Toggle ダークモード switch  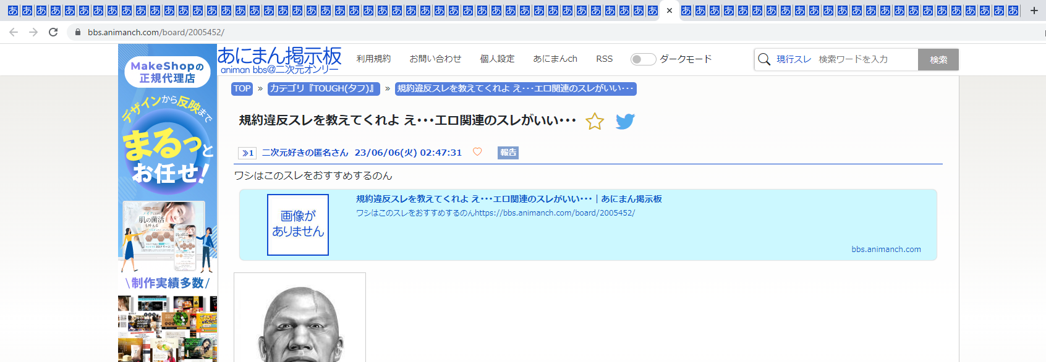click(x=643, y=59)
